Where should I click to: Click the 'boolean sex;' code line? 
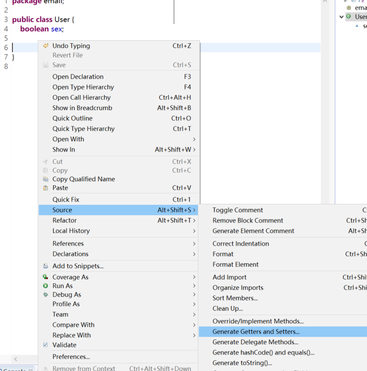(42, 29)
